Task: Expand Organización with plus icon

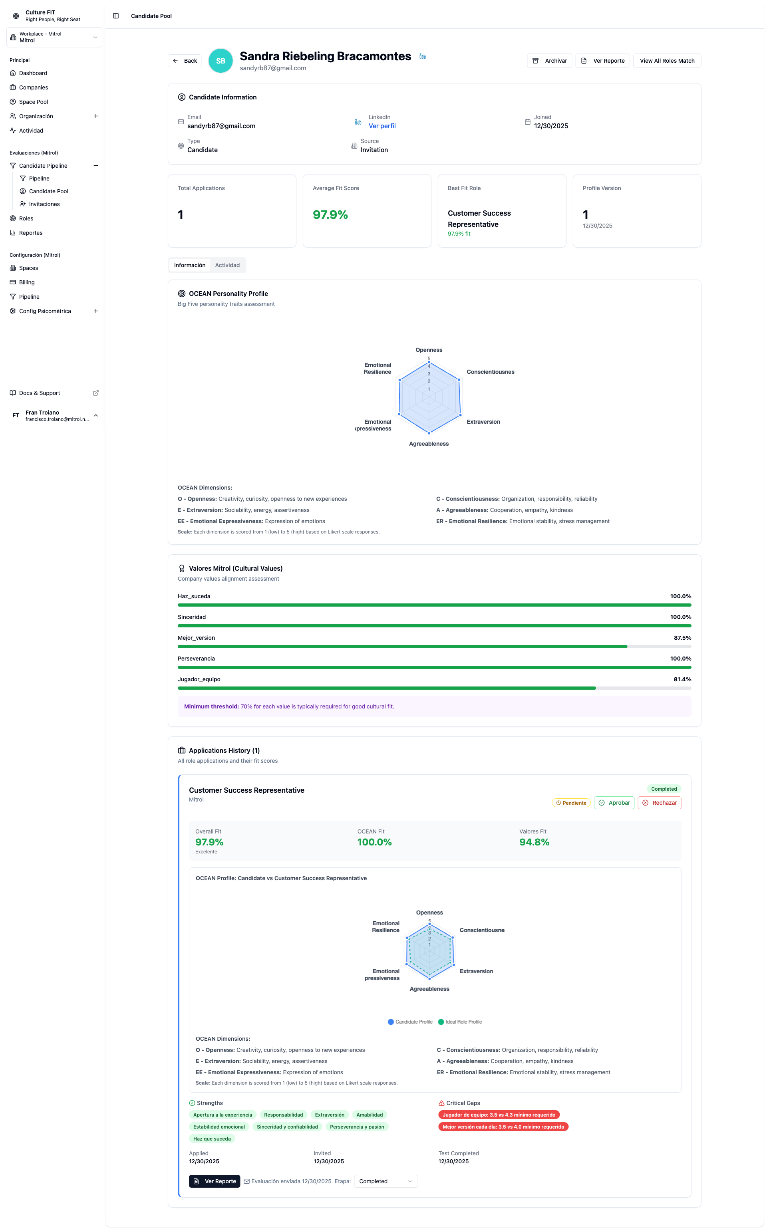Action: (x=96, y=116)
